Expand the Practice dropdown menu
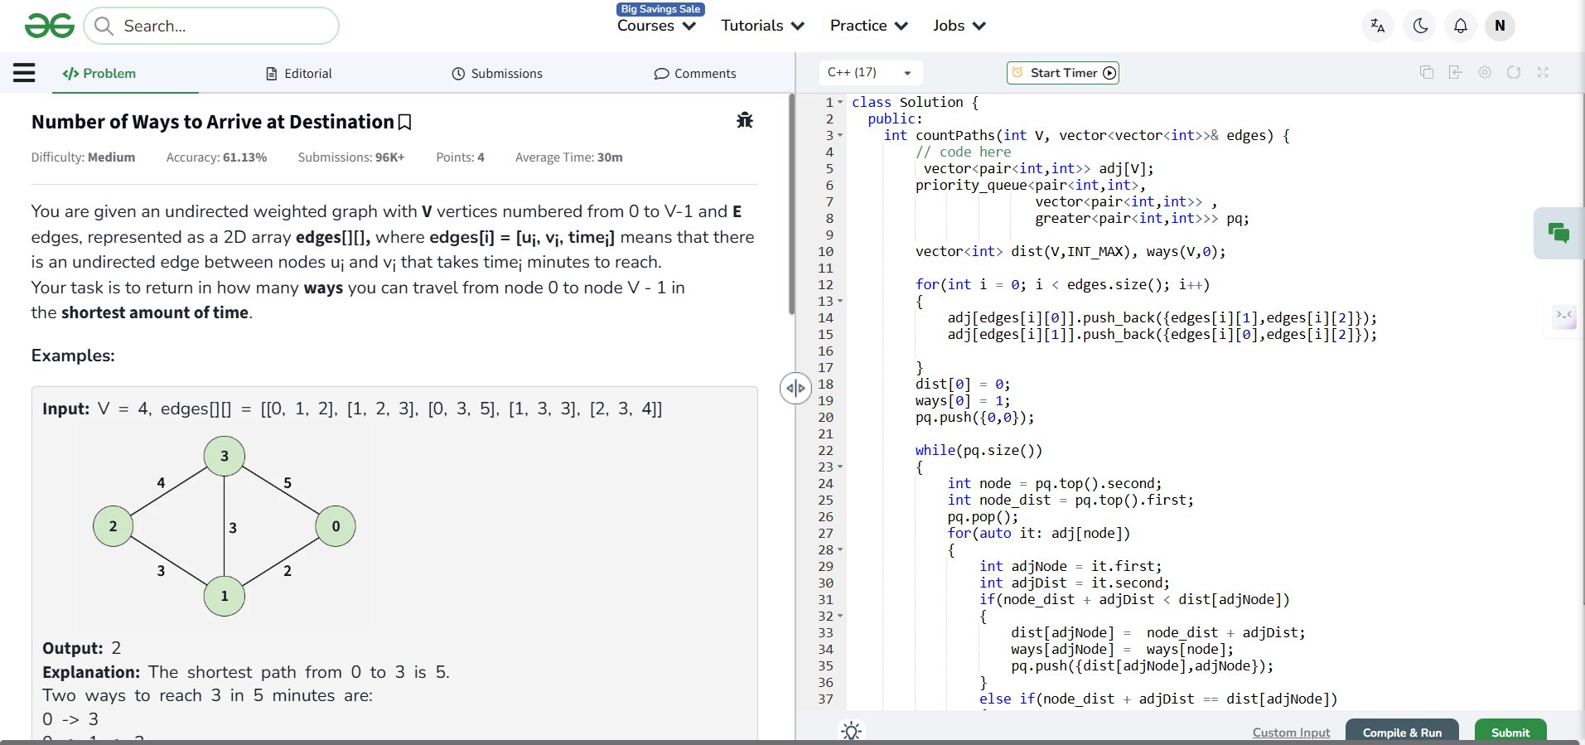The image size is (1585, 745). tap(868, 26)
